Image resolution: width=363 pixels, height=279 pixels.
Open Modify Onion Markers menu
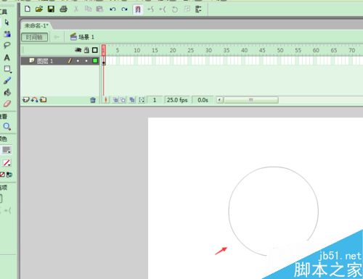(x=142, y=100)
